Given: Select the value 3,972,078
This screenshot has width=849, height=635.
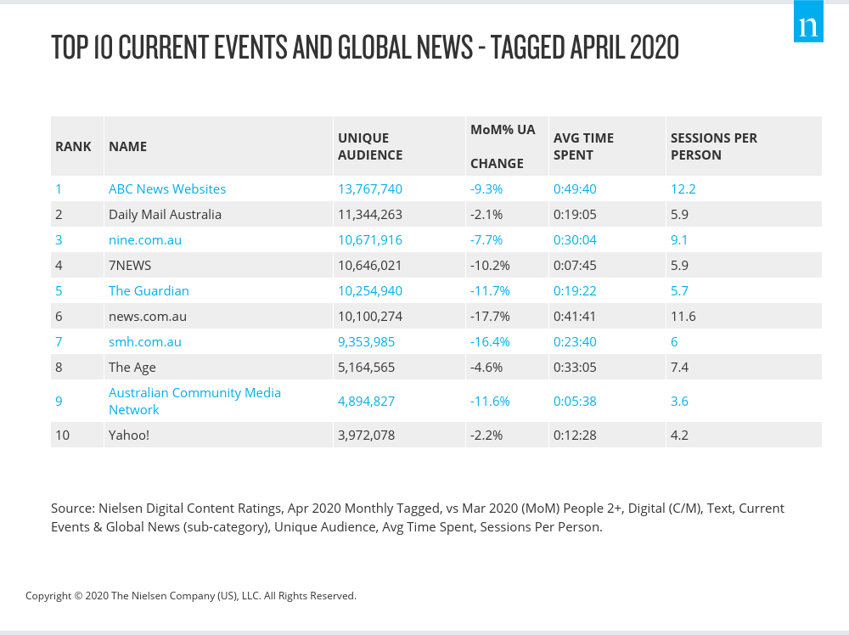Looking at the screenshot, I should click(x=366, y=436).
